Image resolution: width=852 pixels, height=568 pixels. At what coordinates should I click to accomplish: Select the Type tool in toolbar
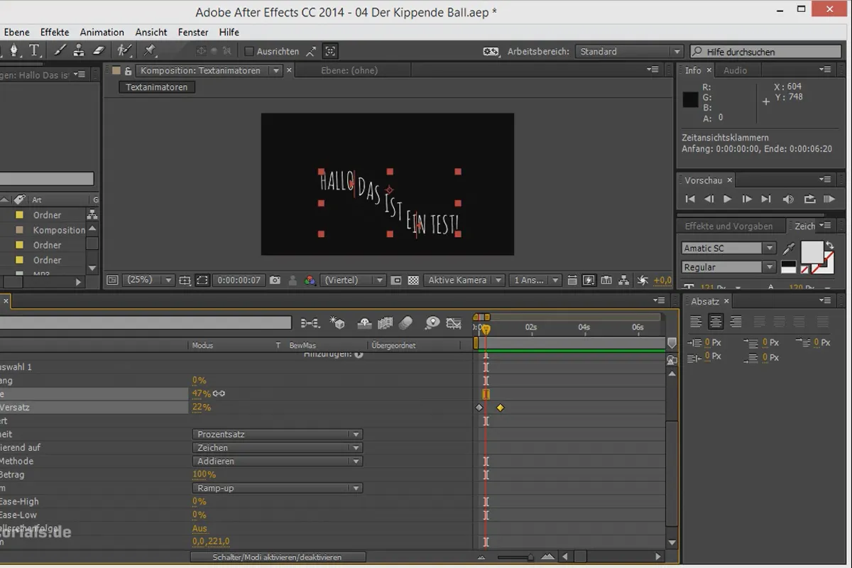click(x=34, y=50)
